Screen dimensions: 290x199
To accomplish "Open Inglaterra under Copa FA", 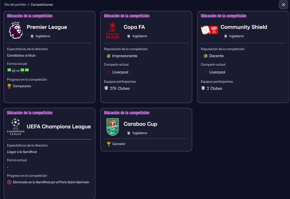I will [x=138, y=36].
